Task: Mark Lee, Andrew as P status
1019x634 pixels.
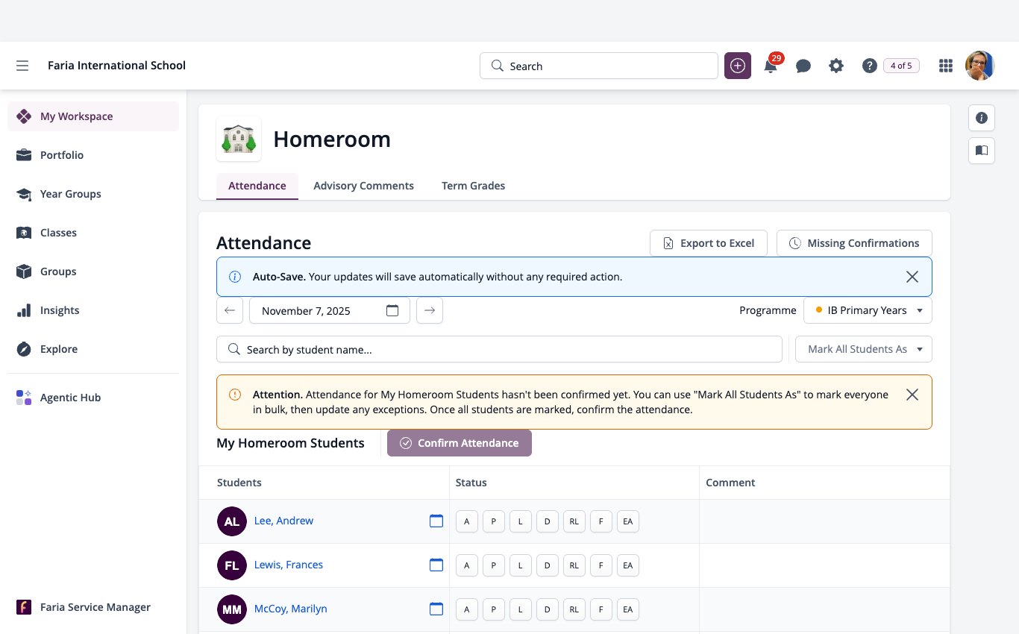Action: point(493,521)
